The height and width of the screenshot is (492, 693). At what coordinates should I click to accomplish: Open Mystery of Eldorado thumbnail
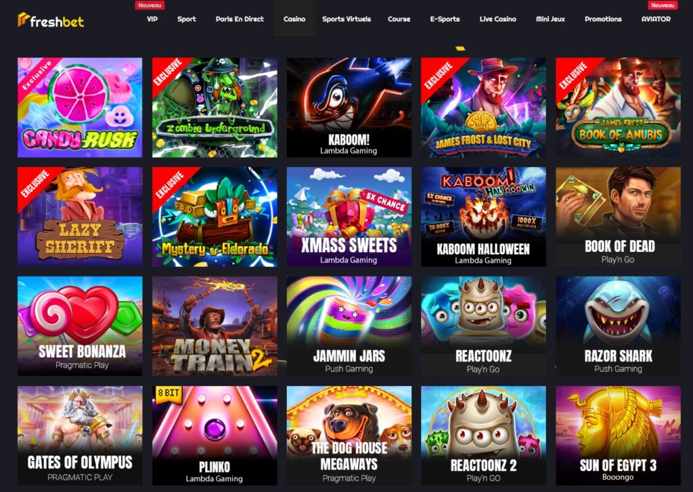click(x=215, y=217)
